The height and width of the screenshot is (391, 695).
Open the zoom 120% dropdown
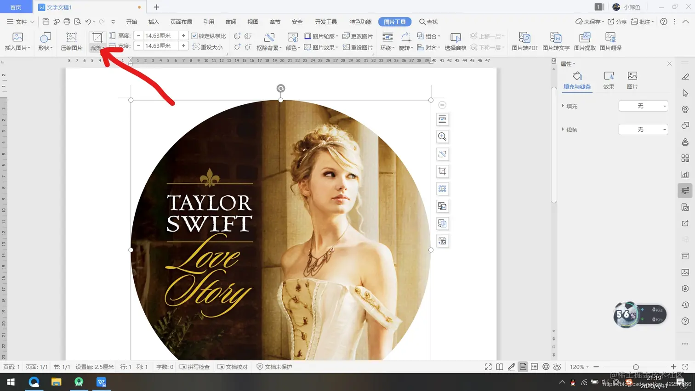coord(579,367)
